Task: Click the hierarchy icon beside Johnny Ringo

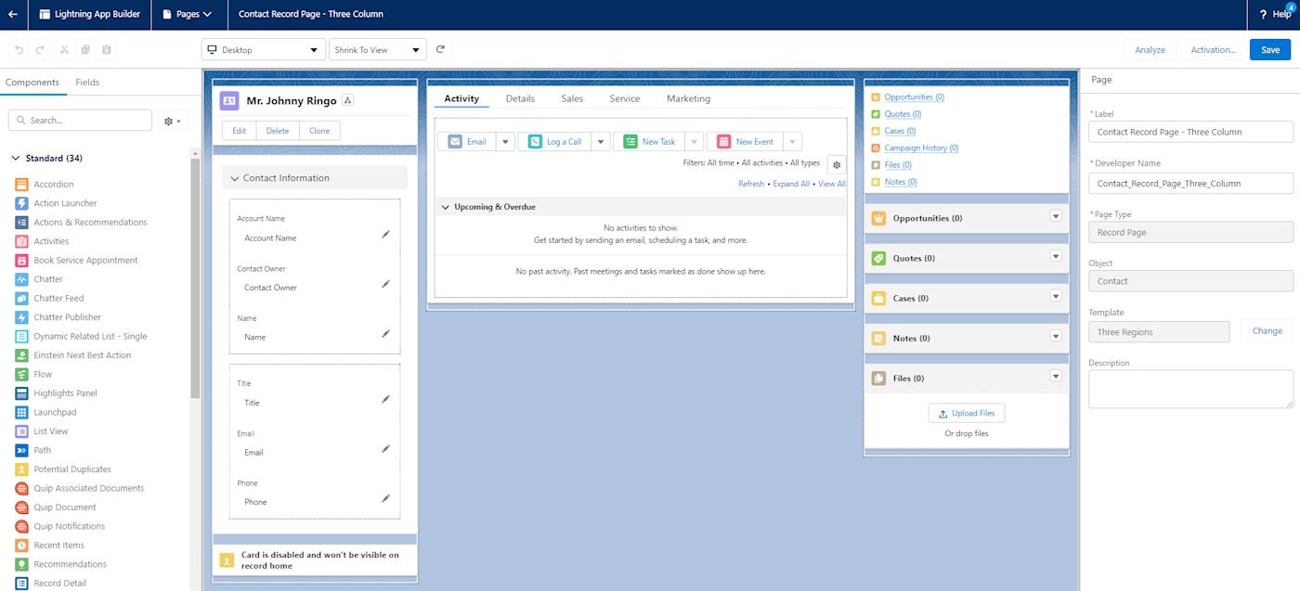Action: pyautogui.click(x=347, y=100)
